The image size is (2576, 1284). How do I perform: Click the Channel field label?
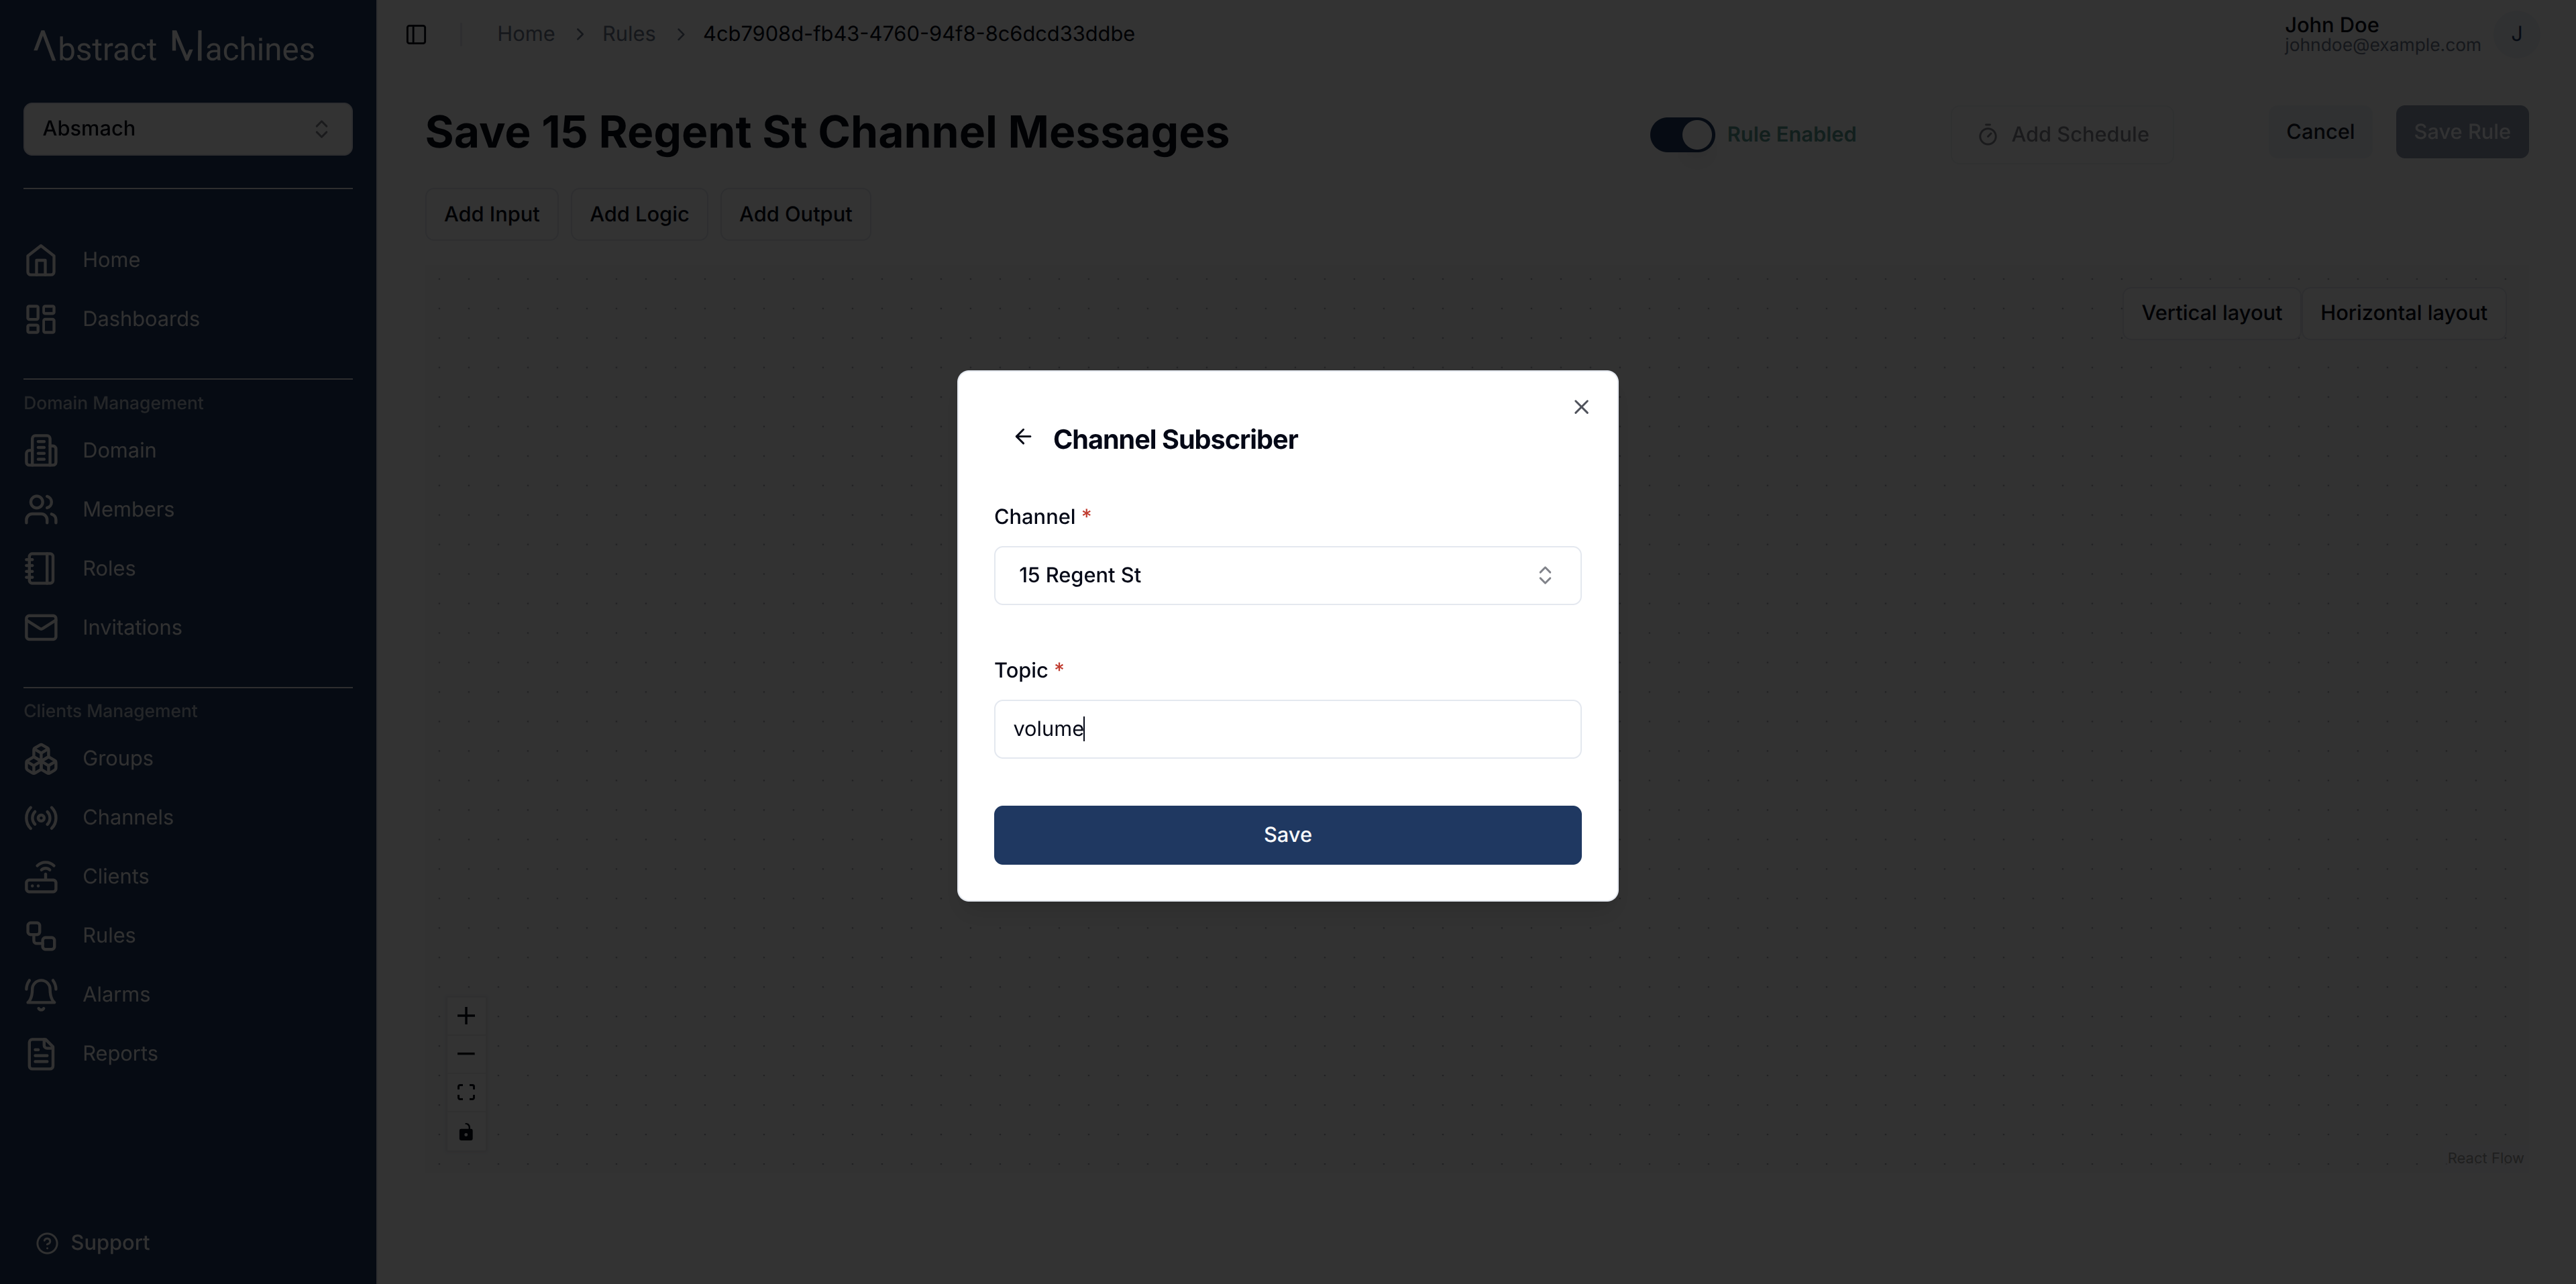(1034, 517)
